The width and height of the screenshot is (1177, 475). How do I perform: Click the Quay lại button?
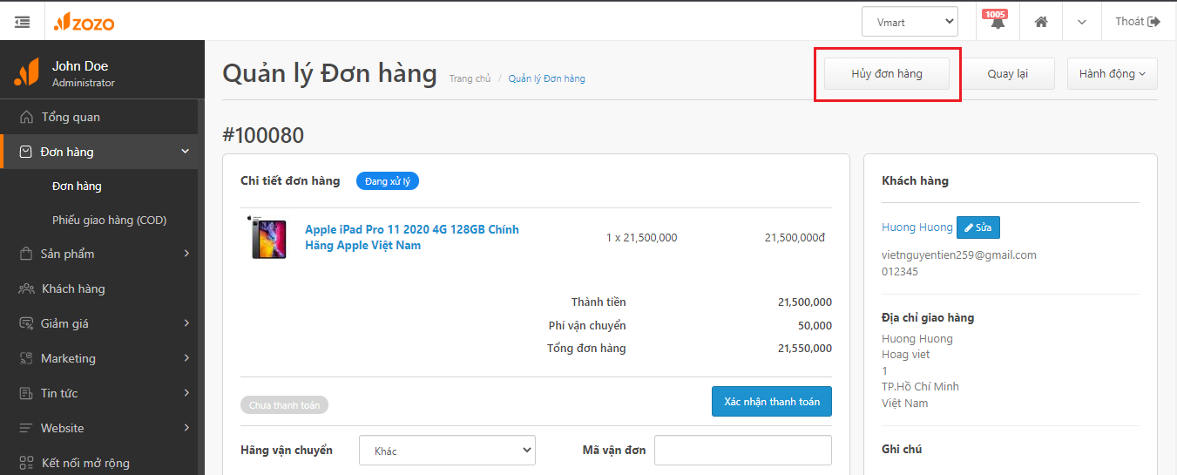pos(1007,74)
